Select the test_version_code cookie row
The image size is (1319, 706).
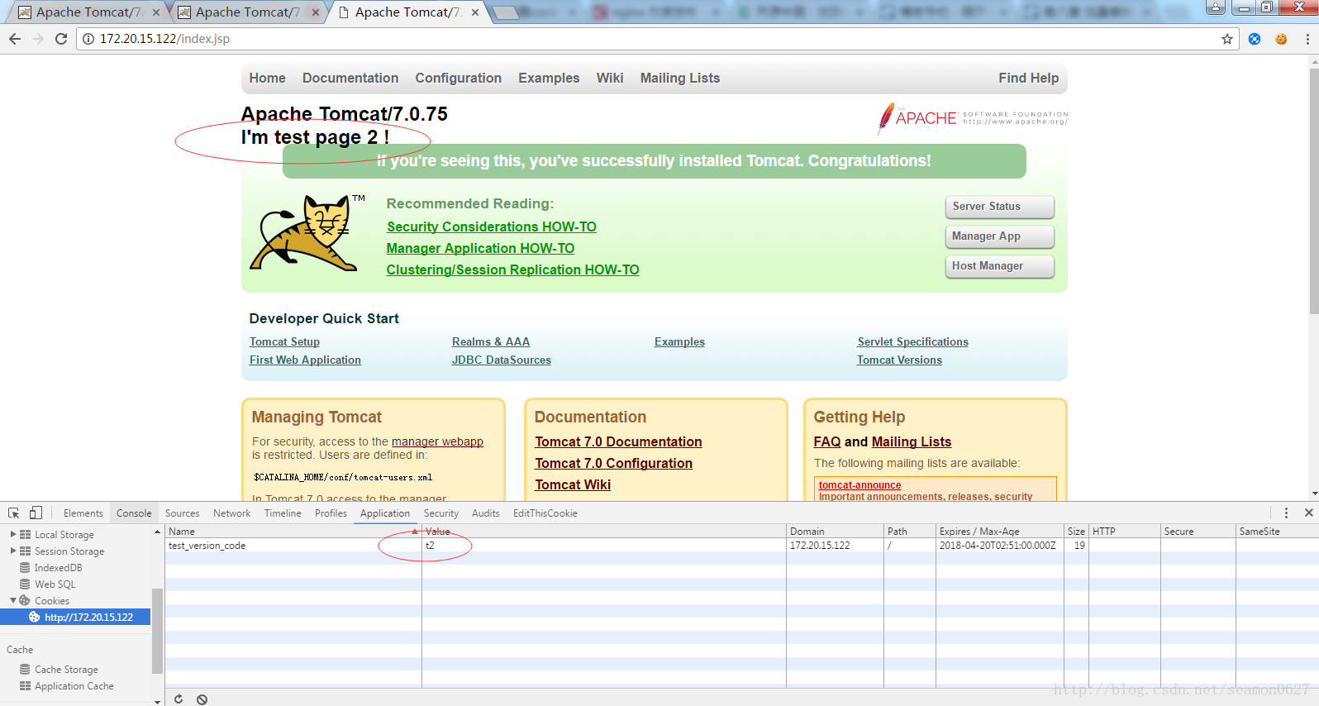tap(742, 546)
